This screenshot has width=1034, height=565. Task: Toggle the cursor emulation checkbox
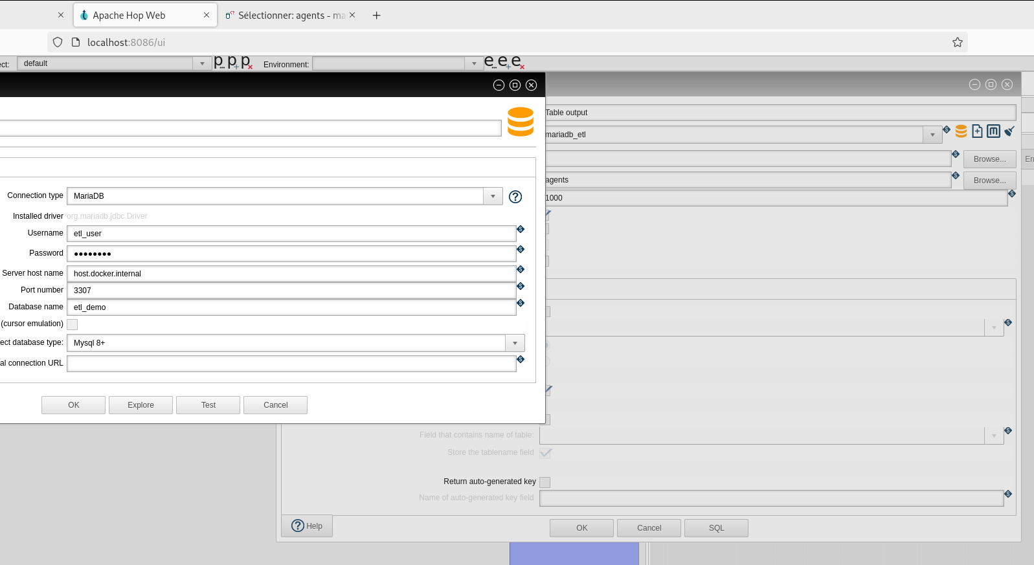tap(73, 324)
